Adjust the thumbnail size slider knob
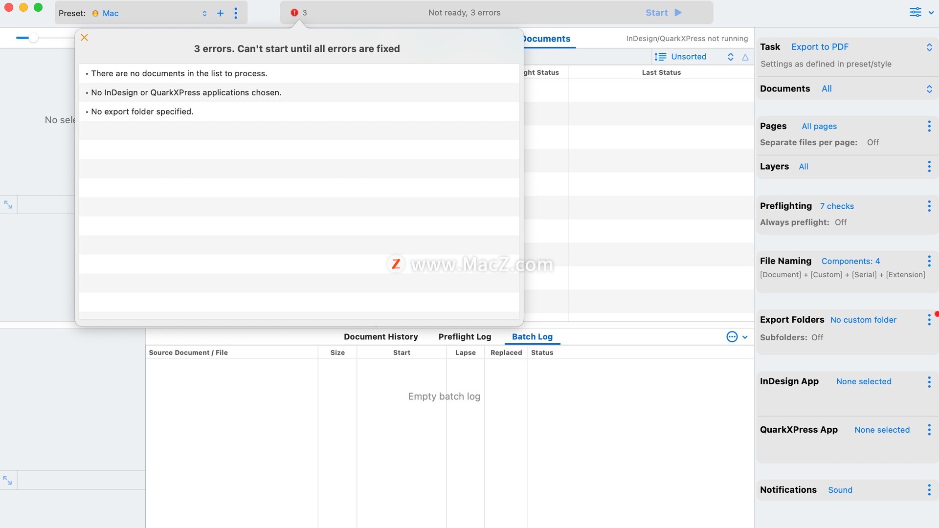The width and height of the screenshot is (939, 528). tap(33, 38)
